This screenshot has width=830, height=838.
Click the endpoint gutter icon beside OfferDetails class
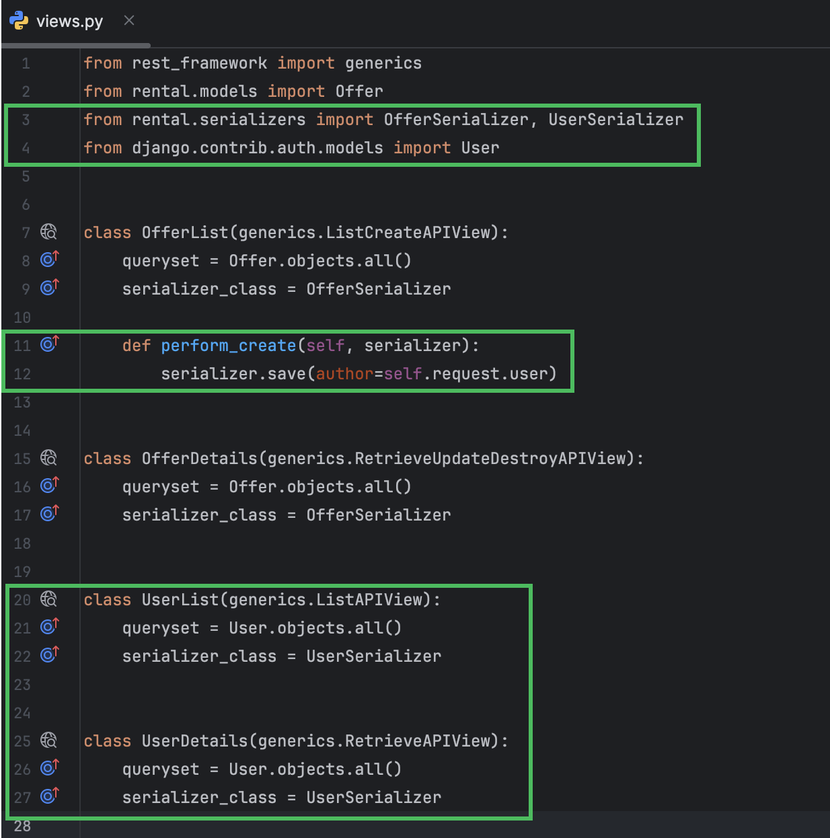pos(47,459)
